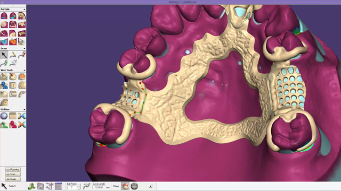Click the Curve Length input field
Screen dimensions: 341x191
coord(99,187)
